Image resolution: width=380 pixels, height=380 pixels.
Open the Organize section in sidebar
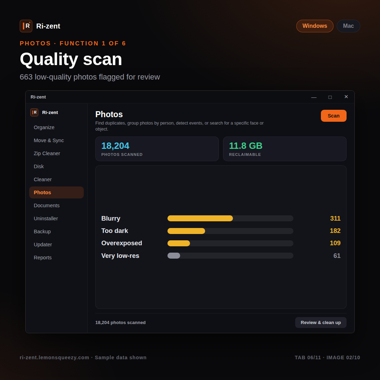click(56, 127)
